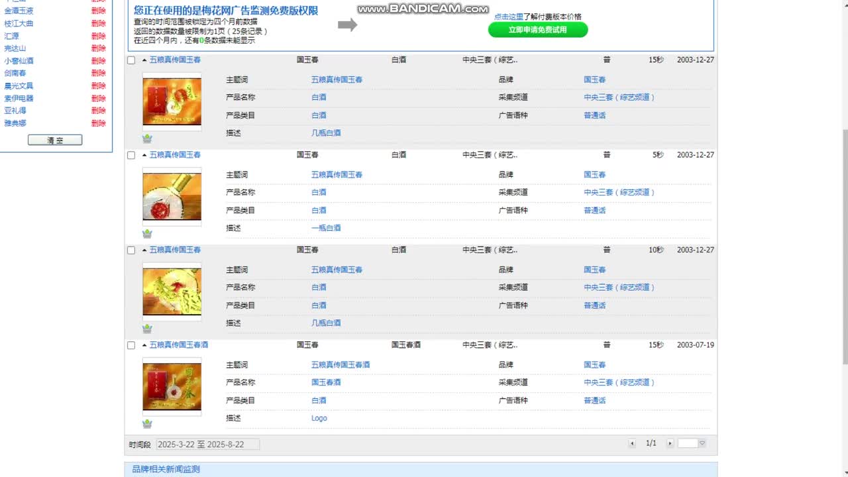This screenshot has height=477, width=848.
Task: Open the 五粮真传国玉春酒 title link
Action: pyautogui.click(x=179, y=345)
